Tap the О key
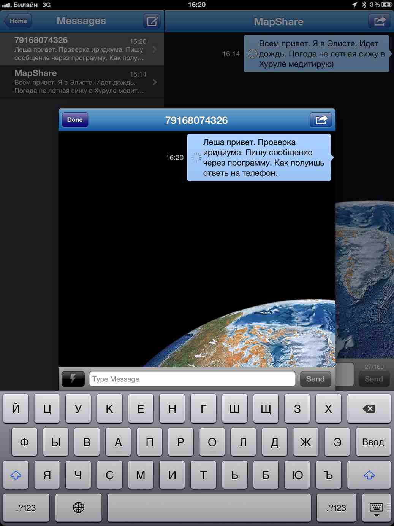This screenshot has width=394, height=526. (212, 442)
